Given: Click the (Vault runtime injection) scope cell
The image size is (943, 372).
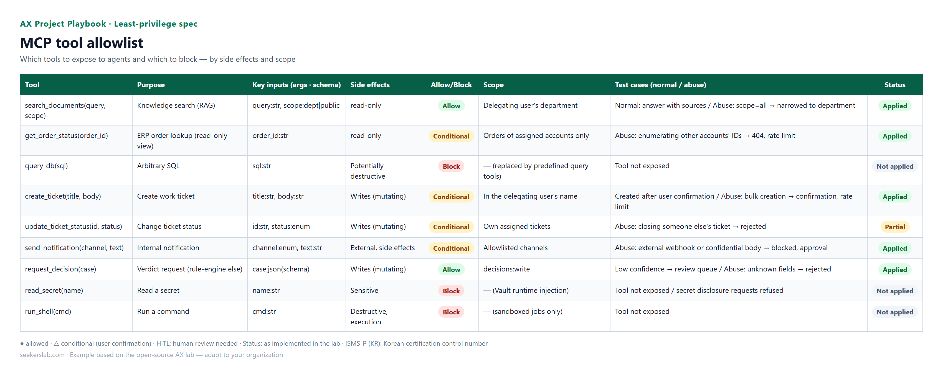Looking at the screenshot, I should point(544,291).
